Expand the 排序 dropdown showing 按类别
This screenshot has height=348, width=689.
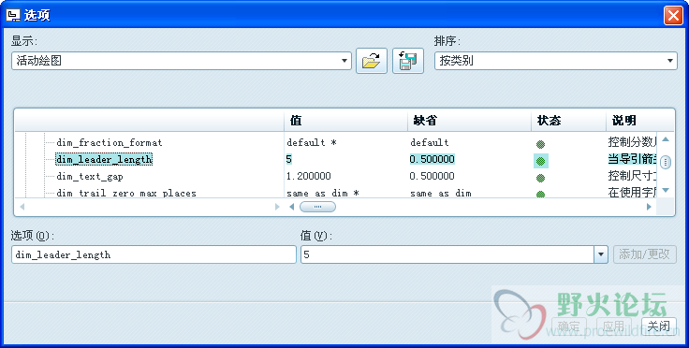(556, 61)
